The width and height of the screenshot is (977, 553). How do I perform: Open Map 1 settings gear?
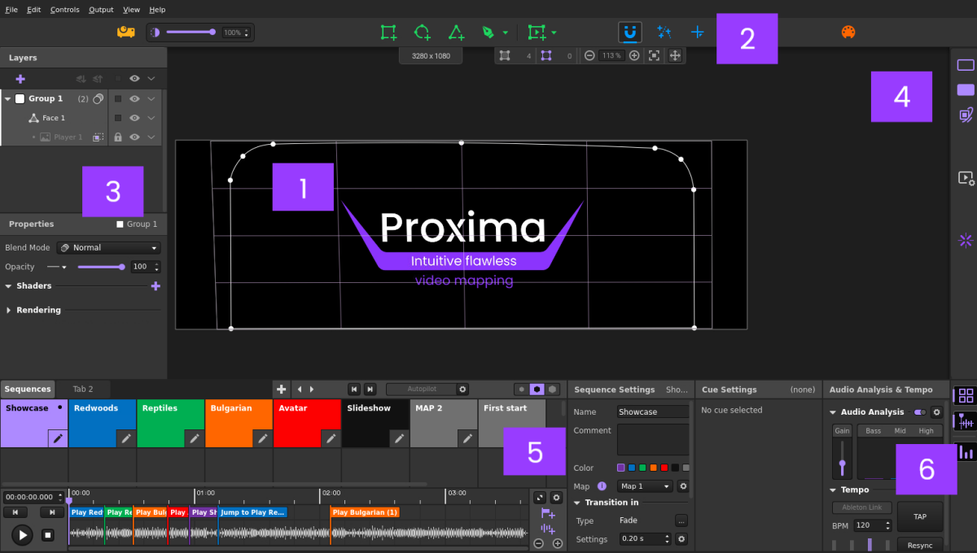coord(683,486)
